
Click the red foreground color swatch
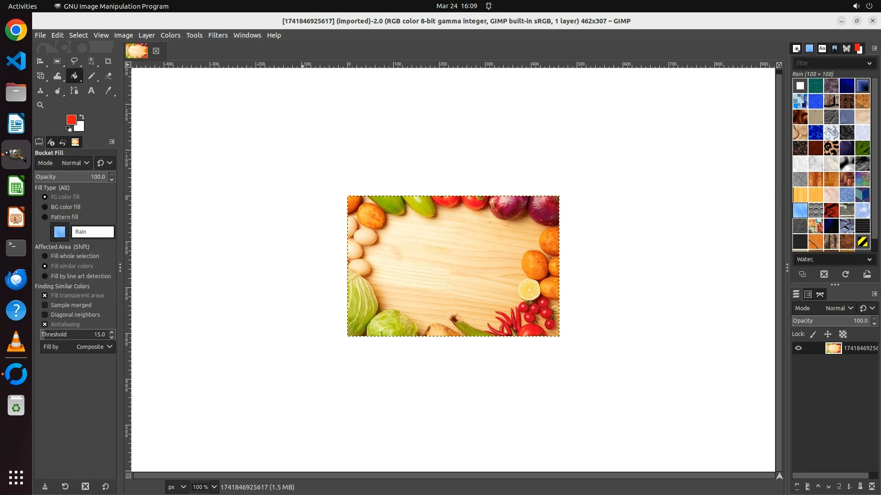click(x=70, y=119)
